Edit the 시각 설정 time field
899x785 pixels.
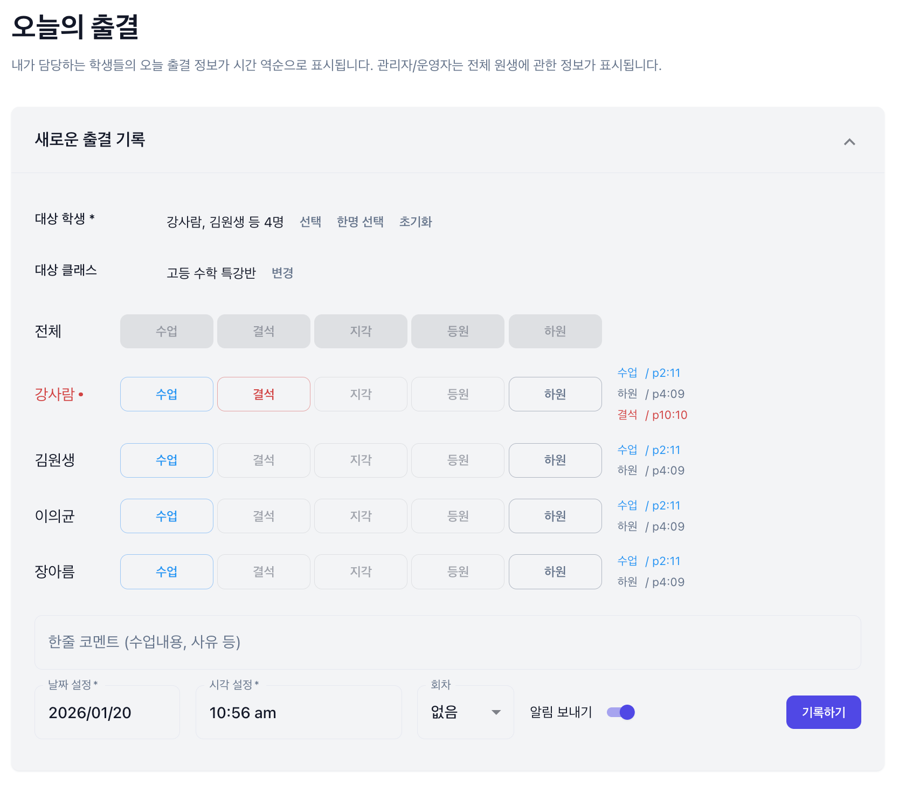(299, 712)
